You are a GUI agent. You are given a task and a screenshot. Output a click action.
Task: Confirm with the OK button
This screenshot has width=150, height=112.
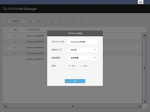point(75,81)
